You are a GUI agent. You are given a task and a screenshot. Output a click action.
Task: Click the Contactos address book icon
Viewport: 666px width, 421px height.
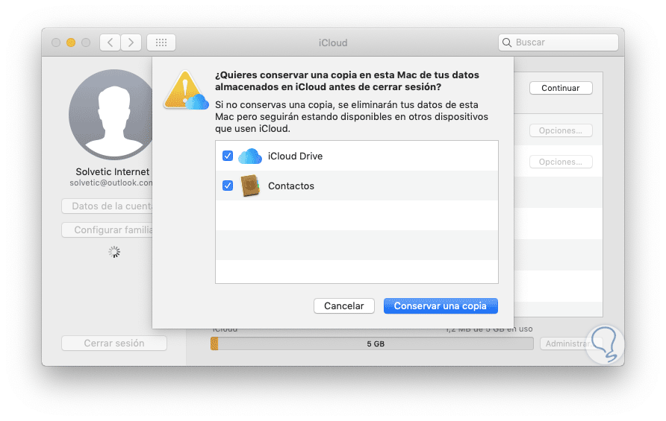coord(250,186)
